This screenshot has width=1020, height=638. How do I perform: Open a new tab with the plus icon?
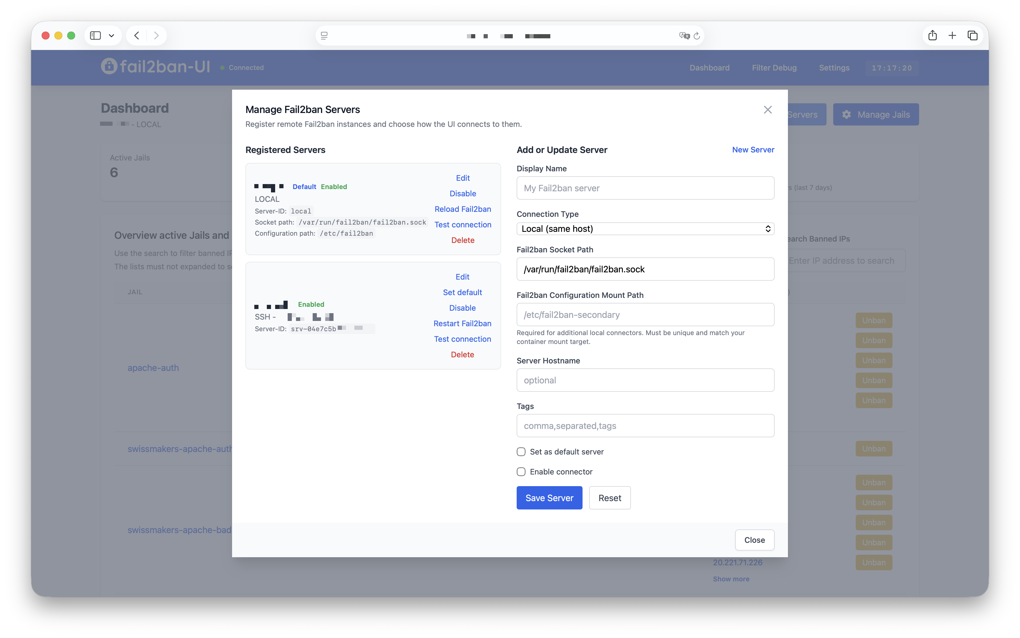tap(952, 36)
